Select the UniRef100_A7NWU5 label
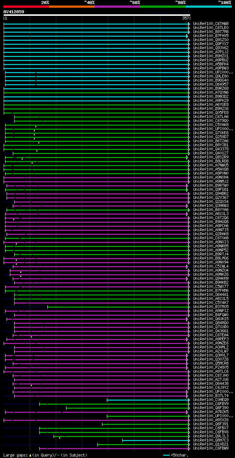This screenshot has width=235, height=458. point(211,165)
